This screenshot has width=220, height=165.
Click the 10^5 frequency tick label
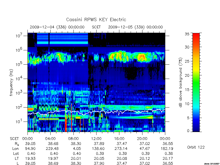pos(19,64)
